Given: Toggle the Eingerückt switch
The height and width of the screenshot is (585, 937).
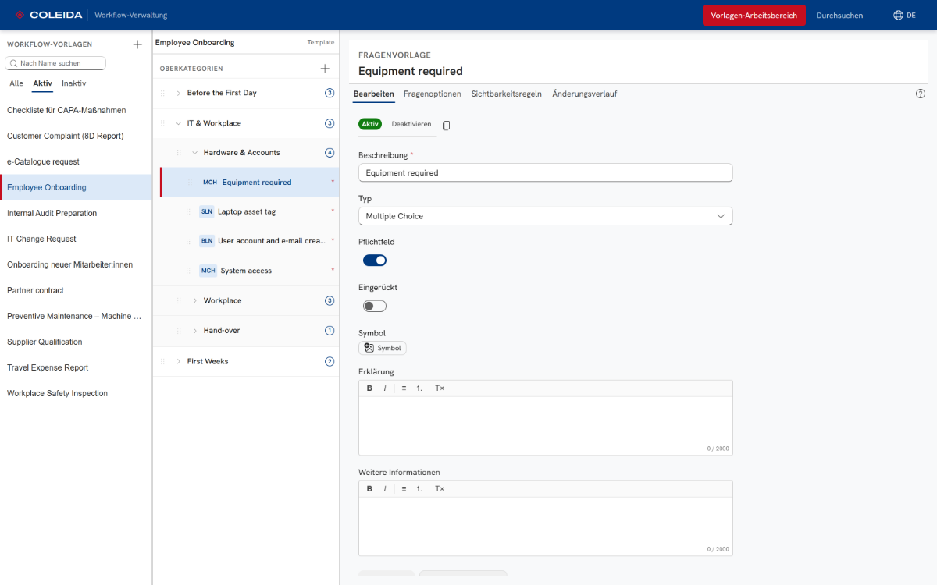Looking at the screenshot, I should coord(375,306).
